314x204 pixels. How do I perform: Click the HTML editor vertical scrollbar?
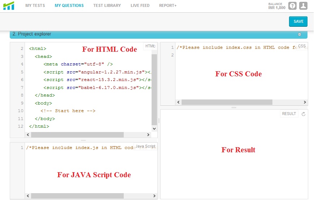(154, 89)
